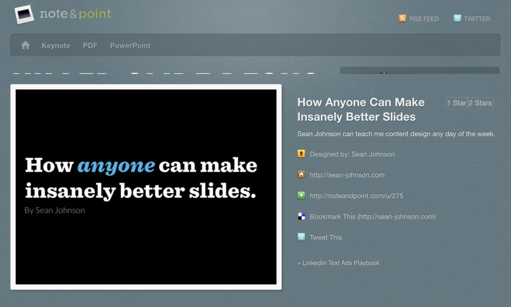Image resolution: width=511 pixels, height=307 pixels.
Task: Open the Keynote category tab
Action: [x=56, y=46]
